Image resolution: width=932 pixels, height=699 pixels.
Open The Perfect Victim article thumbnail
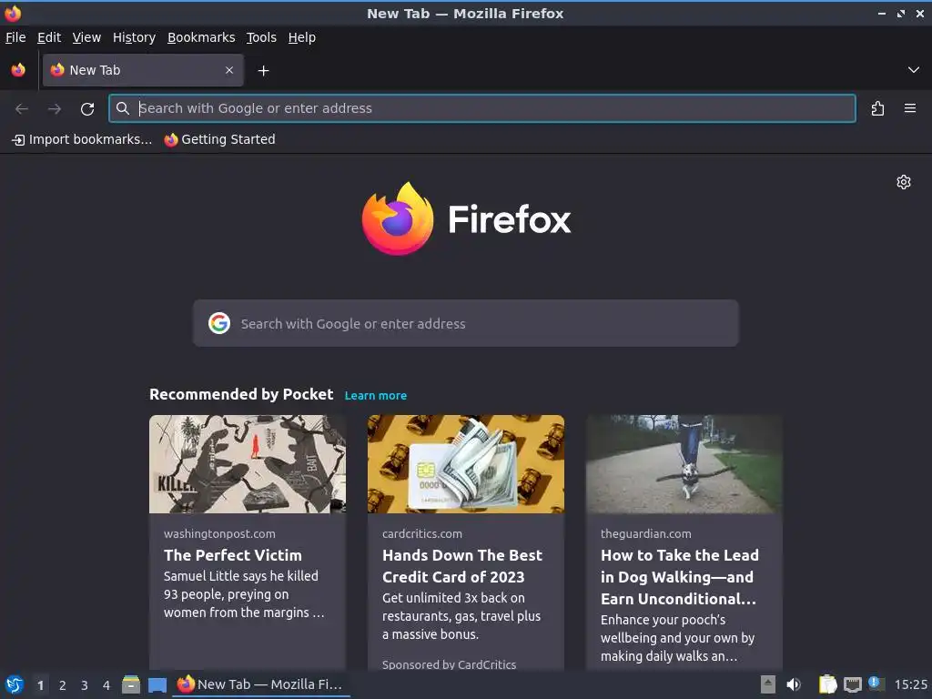(248, 464)
